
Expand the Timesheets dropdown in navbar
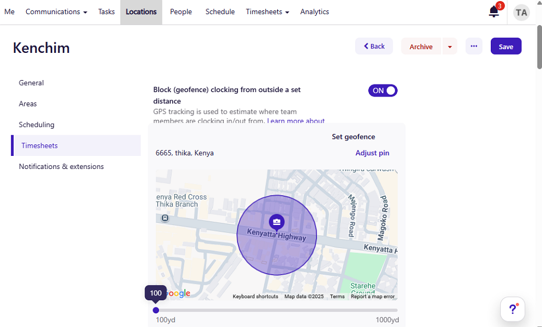click(x=267, y=12)
